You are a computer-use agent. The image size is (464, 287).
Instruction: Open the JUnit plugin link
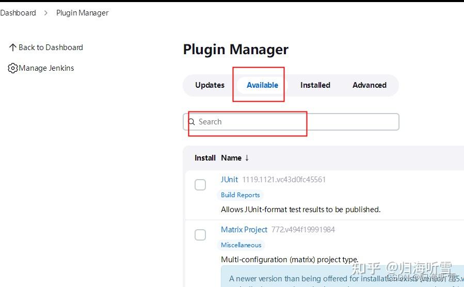coord(229,180)
